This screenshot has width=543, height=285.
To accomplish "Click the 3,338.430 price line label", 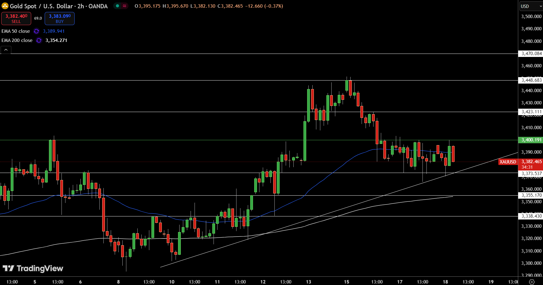I will pyautogui.click(x=531, y=216).
